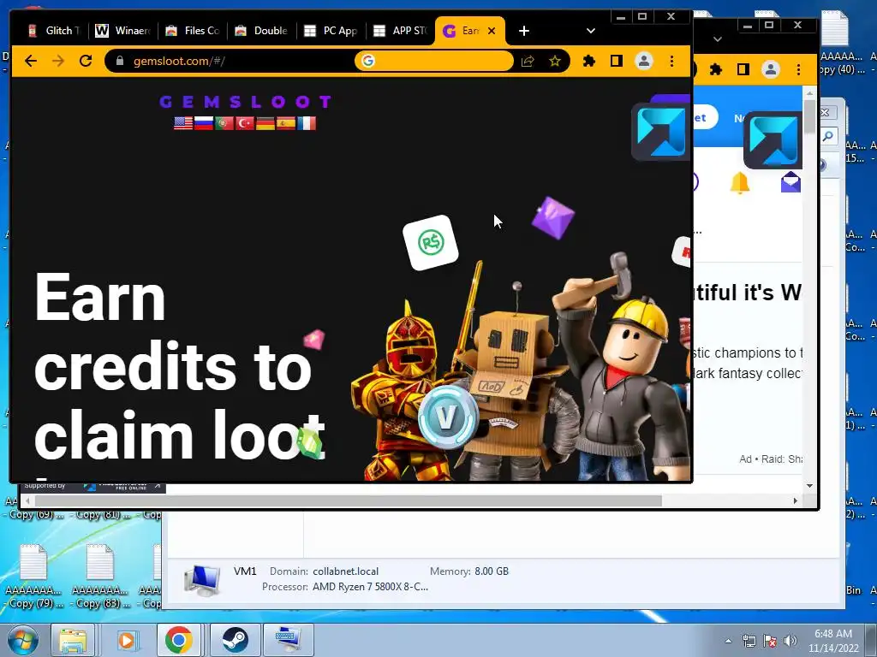The image size is (877, 657).
Task: Click the back window's vertical scrollbar thumb
Action: 810,116
